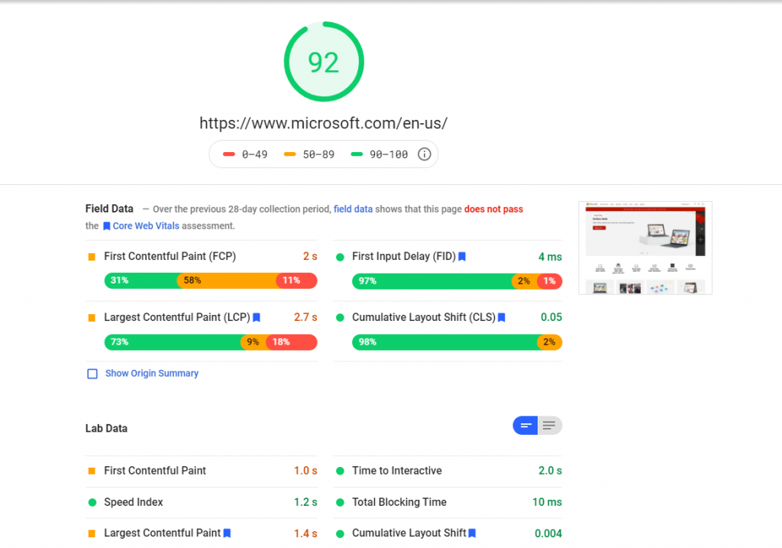Click the green 97% FID bar segment
This screenshot has height=548, width=782.
click(433, 281)
